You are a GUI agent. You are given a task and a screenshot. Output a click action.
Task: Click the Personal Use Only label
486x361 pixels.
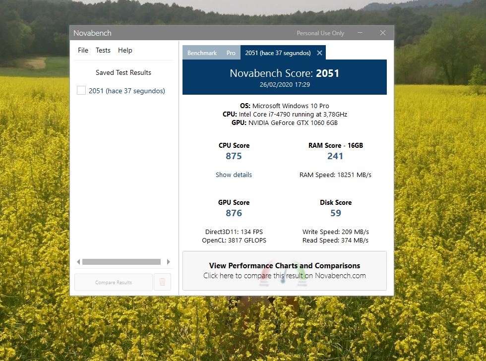(x=320, y=33)
